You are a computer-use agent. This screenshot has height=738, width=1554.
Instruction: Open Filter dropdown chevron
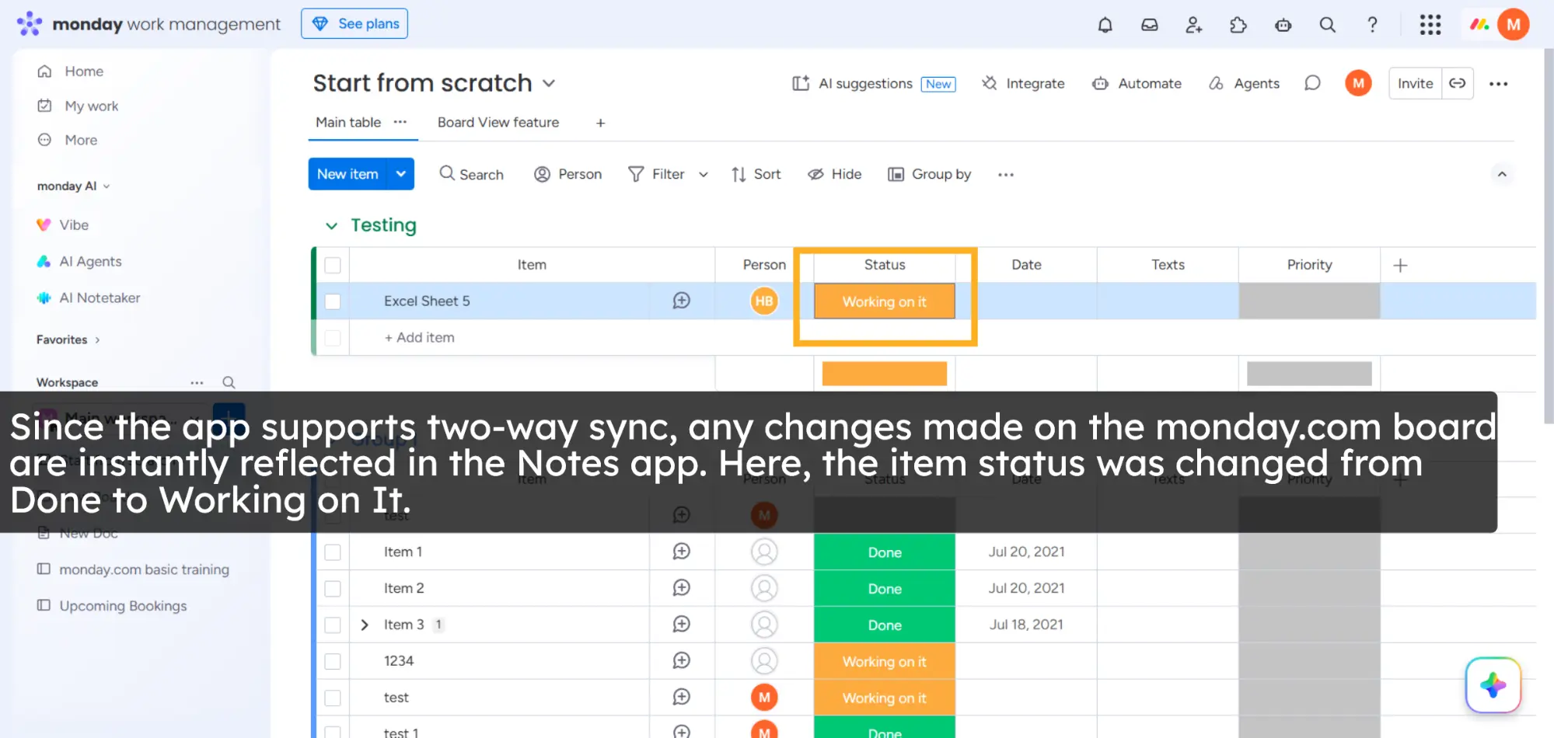pyautogui.click(x=703, y=175)
